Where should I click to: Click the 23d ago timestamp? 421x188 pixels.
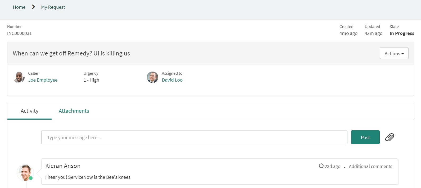(332, 166)
